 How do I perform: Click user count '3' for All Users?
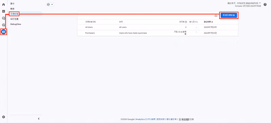tap(186, 28)
